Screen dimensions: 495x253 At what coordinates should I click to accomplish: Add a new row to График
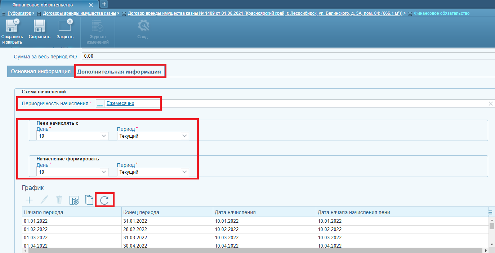[x=29, y=200]
